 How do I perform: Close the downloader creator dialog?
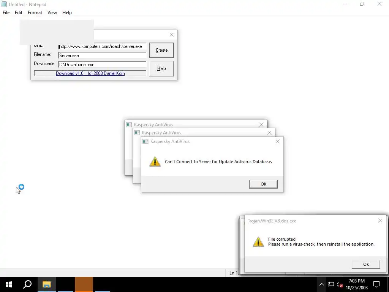pos(172,35)
